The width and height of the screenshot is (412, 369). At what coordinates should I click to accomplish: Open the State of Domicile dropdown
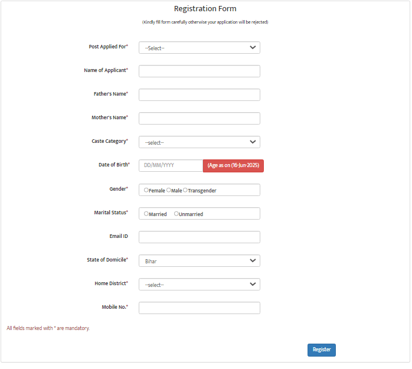click(x=199, y=261)
